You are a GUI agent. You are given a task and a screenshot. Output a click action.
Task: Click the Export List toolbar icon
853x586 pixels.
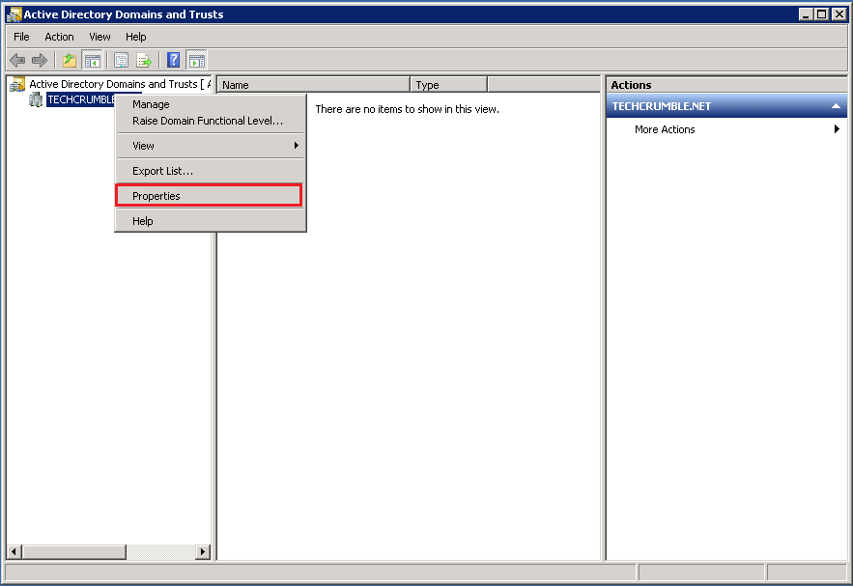coord(145,59)
